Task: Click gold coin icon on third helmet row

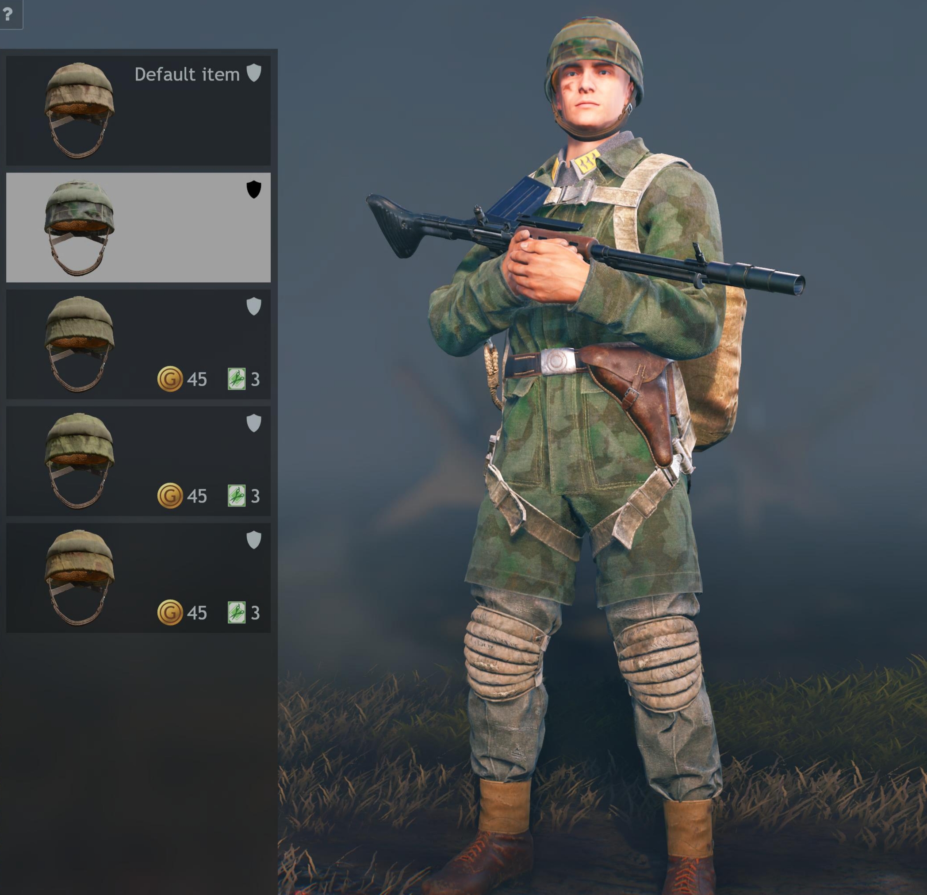Action: [x=170, y=378]
